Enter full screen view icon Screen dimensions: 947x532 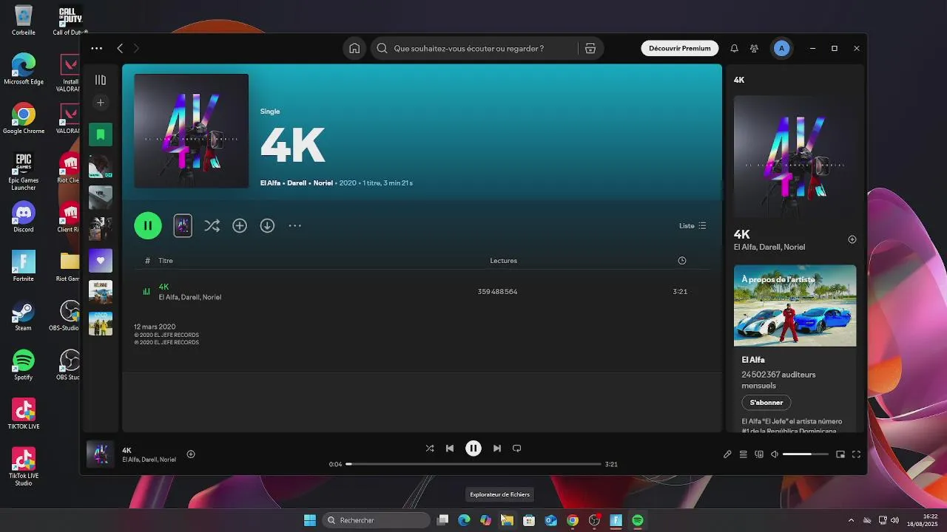857,454
